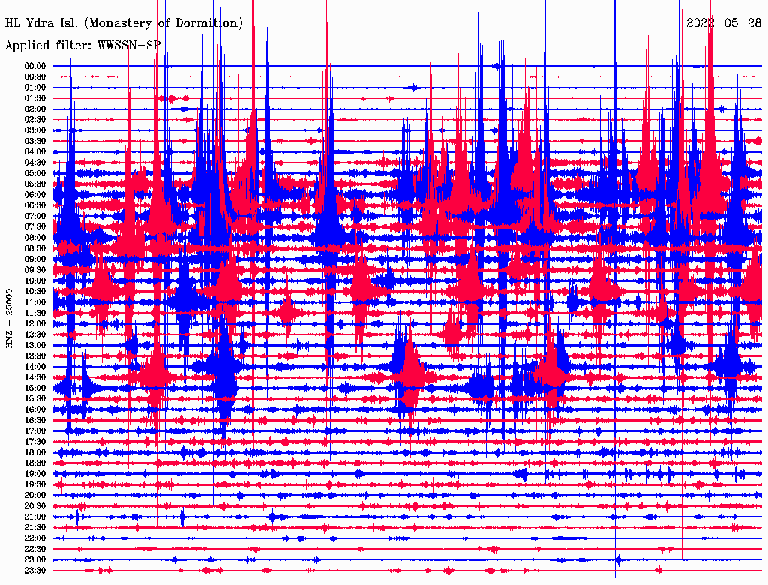Select the 16:00 time label
Screen dimensions: 768x585
tap(35, 409)
